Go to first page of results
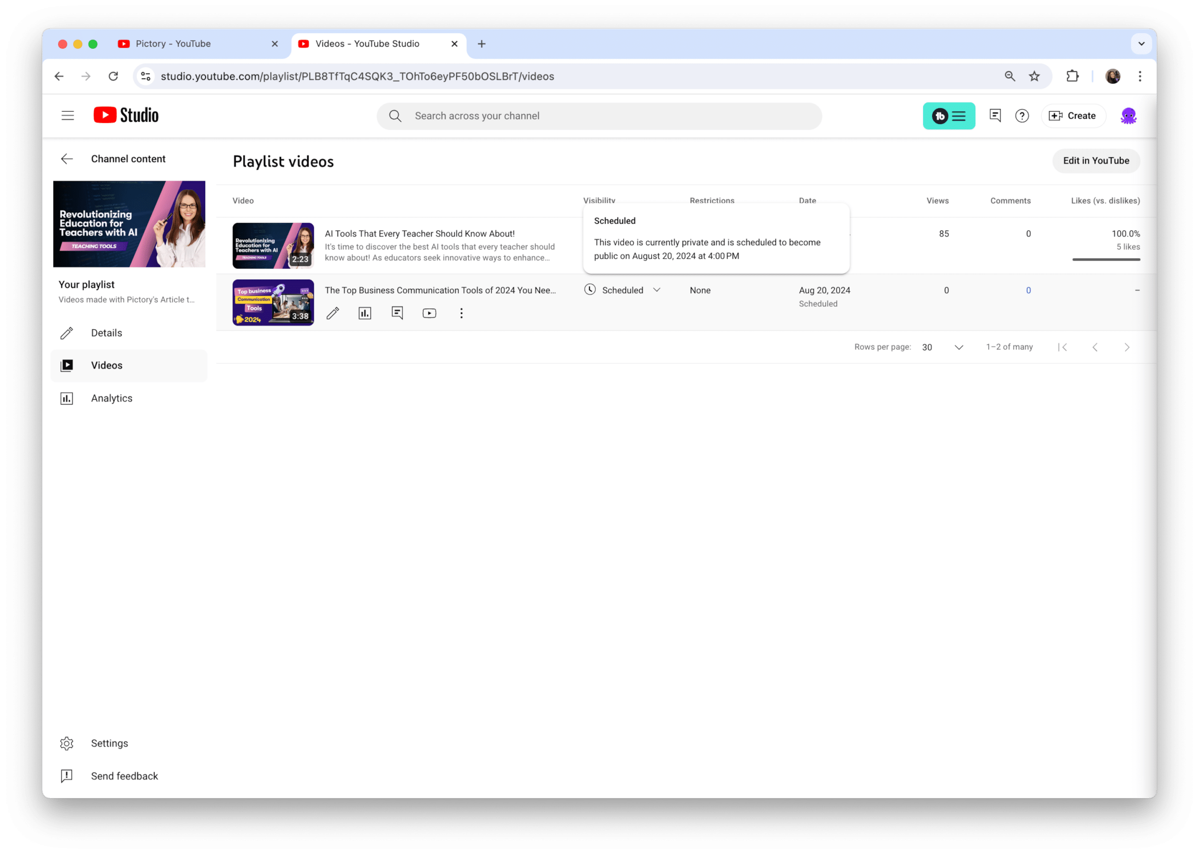This screenshot has width=1199, height=854. click(x=1062, y=347)
